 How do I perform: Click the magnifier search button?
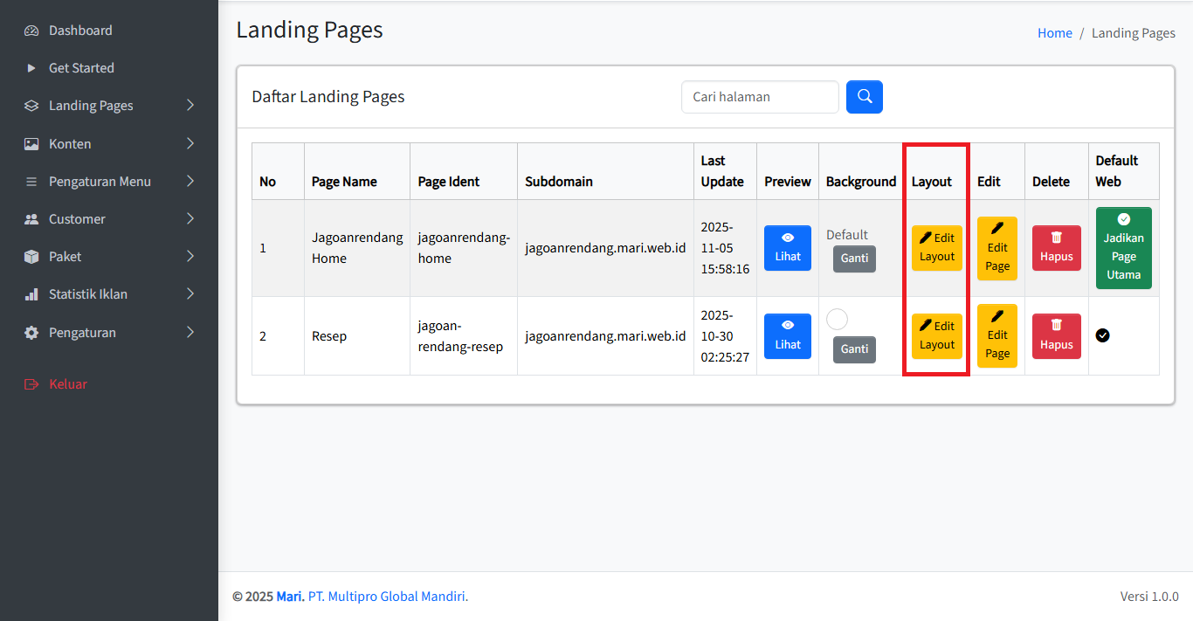pyautogui.click(x=864, y=97)
